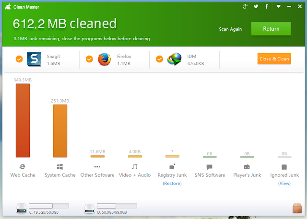Screen dimensions: 307x219
Task: Click the System Cache Windows icon
Action: click(59, 167)
